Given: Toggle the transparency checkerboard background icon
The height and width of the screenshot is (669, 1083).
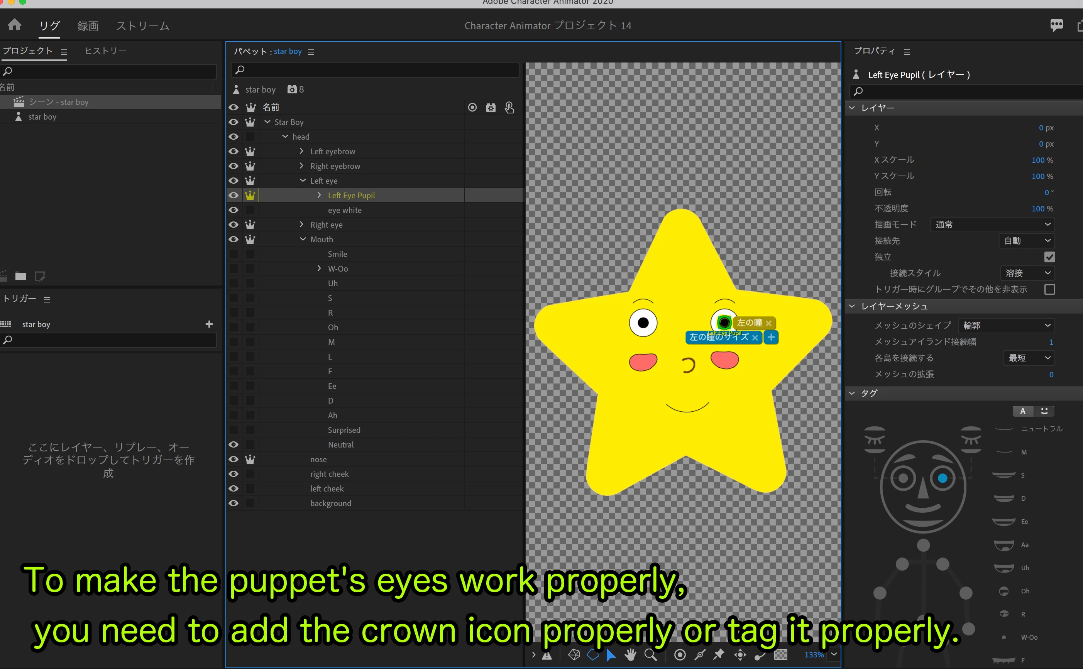Looking at the screenshot, I should [780, 654].
